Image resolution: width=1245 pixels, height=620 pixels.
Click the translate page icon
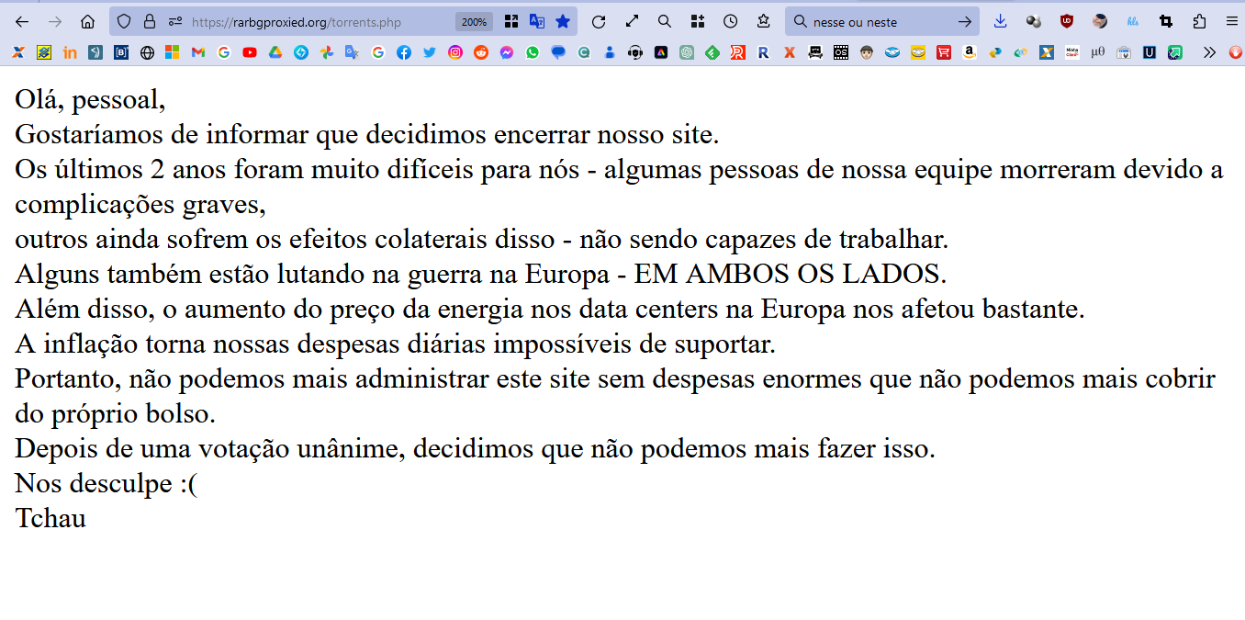tap(537, 22)
